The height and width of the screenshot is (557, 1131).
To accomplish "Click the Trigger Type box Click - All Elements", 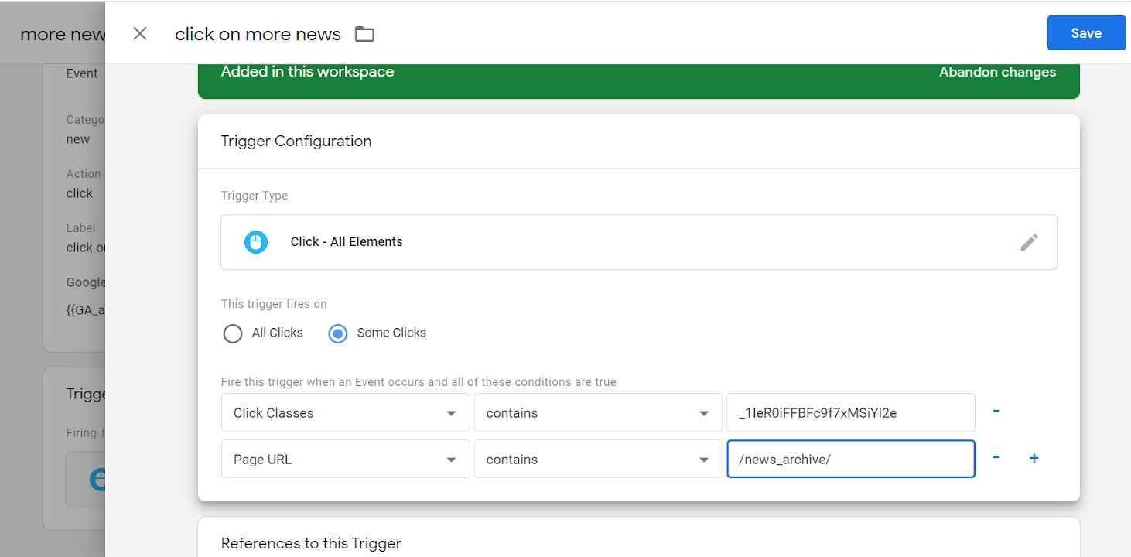I will 639,242.
